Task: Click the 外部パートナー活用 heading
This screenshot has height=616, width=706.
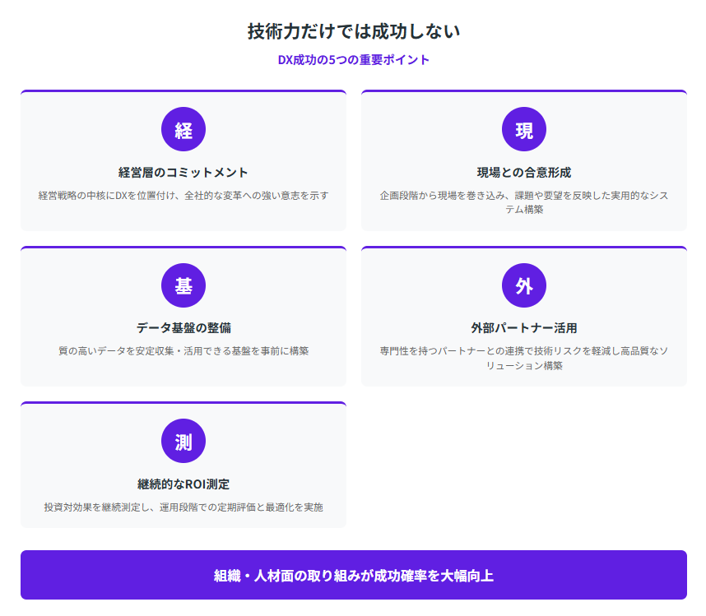Action: (524, 328)
